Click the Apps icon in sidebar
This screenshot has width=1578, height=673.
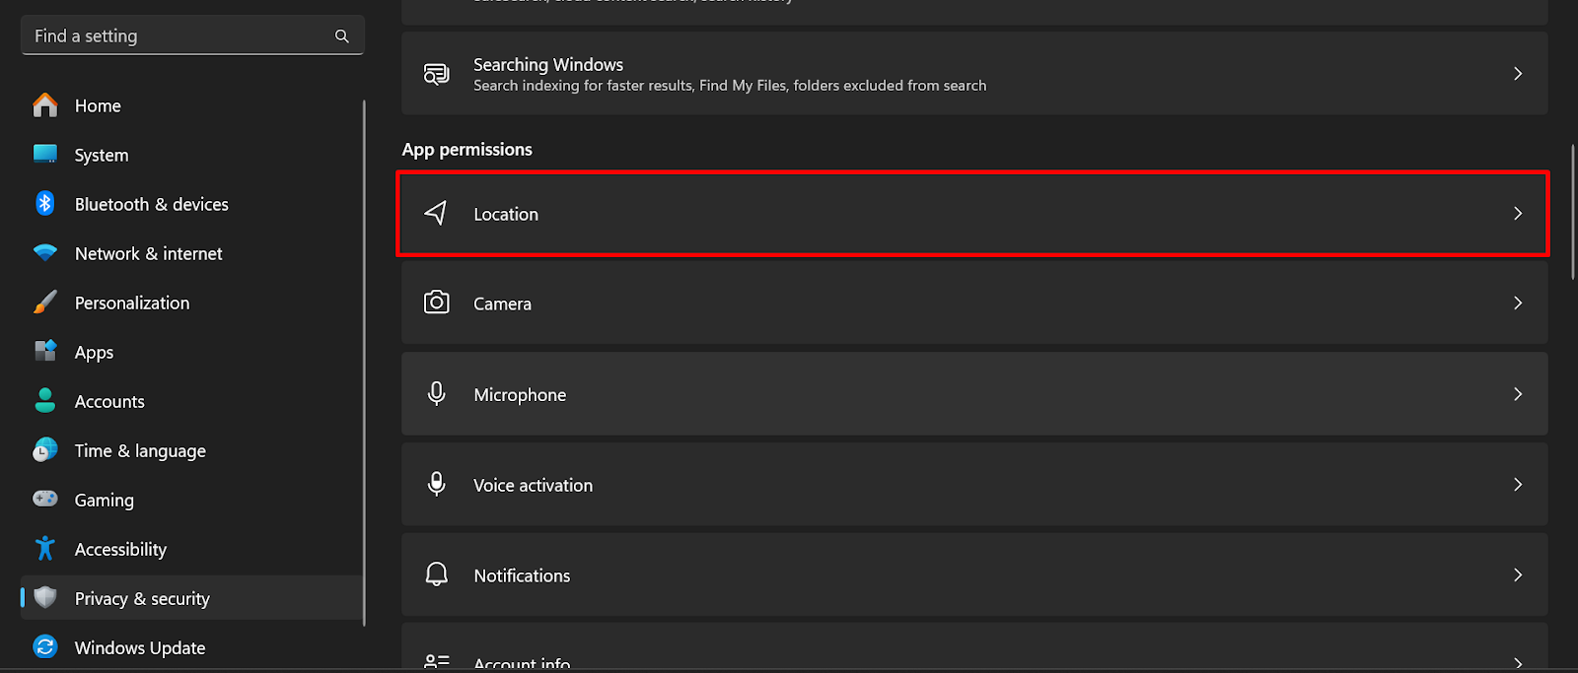click(x=45, y=351)
